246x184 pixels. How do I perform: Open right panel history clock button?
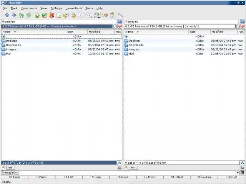[238, 26]
